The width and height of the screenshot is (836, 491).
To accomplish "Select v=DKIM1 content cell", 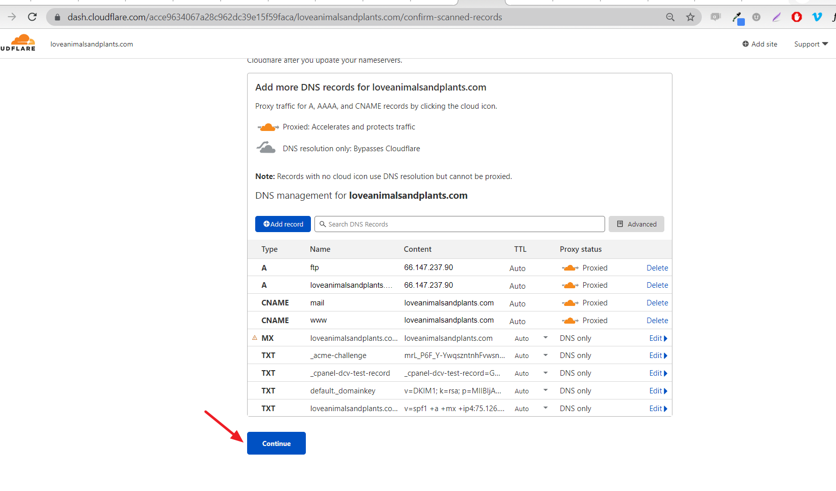I will [x=453, y=391].
